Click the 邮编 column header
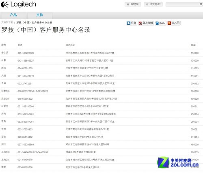 [193, 45]
